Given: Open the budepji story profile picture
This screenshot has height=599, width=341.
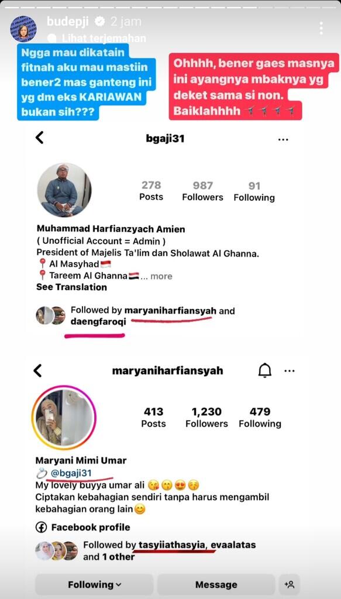Looking at the screenshot, I should click(x=23, y=29).
